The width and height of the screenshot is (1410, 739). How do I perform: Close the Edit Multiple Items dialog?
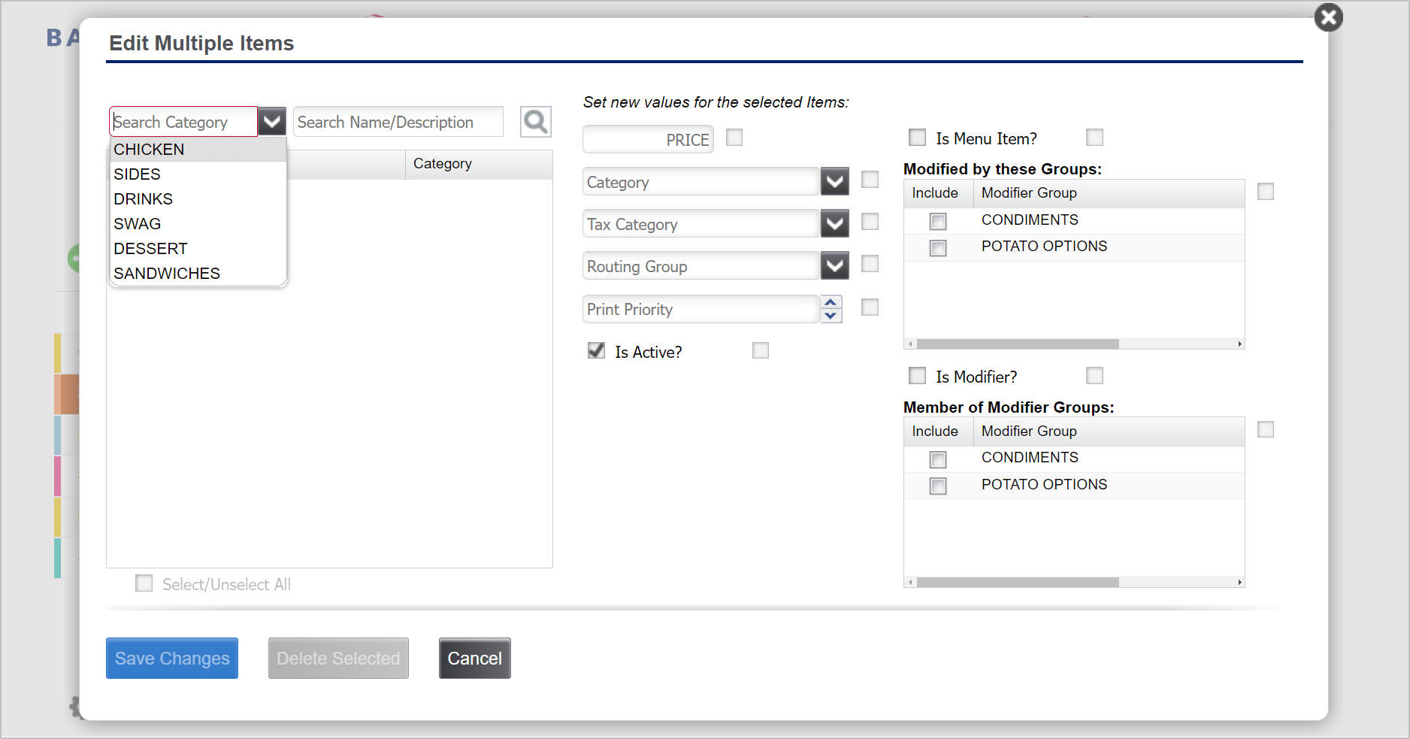click(1328, 17)
